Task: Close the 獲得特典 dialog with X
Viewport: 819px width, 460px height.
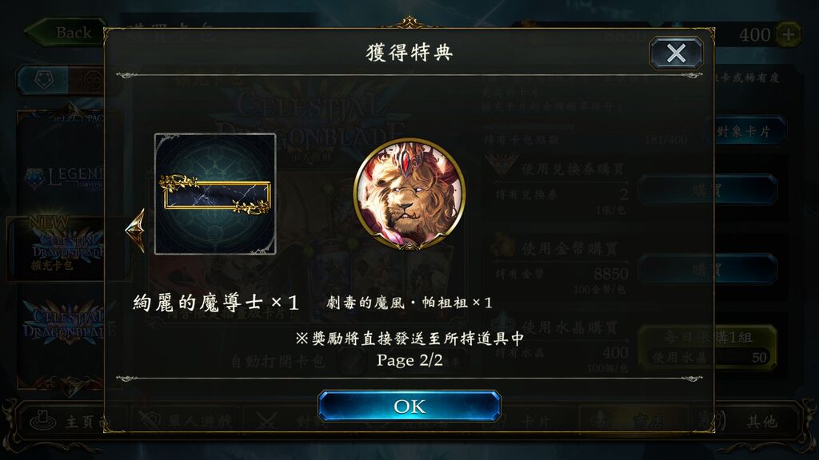Action: (x=676, y=53)
